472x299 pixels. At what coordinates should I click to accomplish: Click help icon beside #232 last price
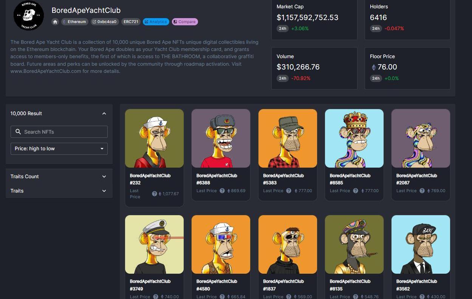pyautogui.click(x=154, y=194)
